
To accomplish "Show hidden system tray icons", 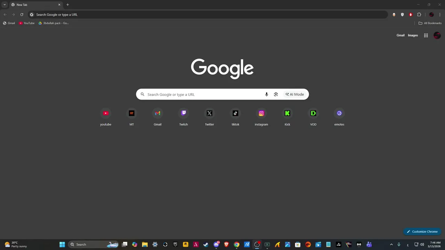I will click(x=391, y=244).
